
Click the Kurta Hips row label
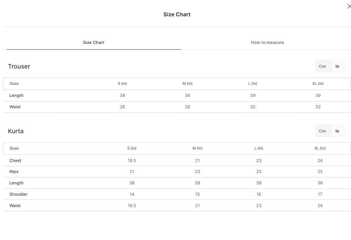coord(14,171)
